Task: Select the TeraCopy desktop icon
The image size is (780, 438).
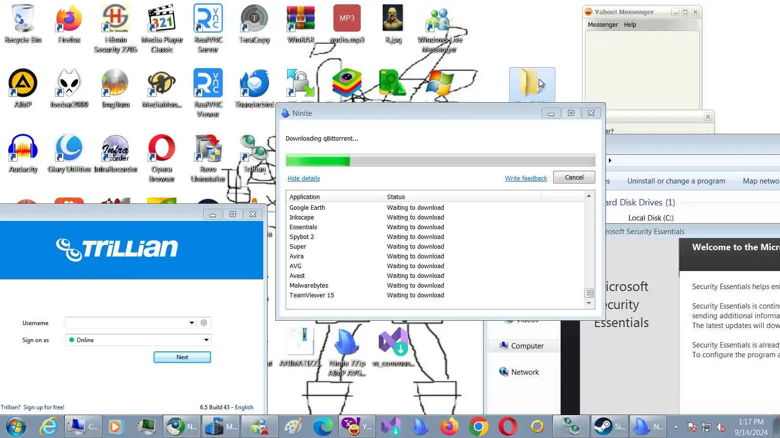Action: pyautogui.click(x=254, y=24)
